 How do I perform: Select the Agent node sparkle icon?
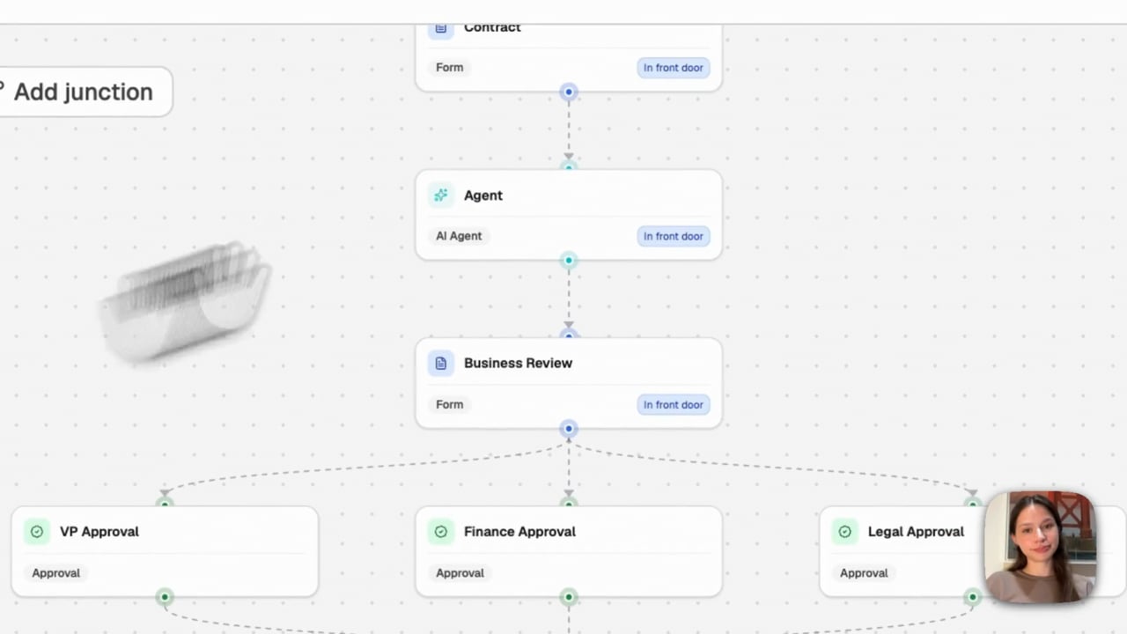pos(441,195)
